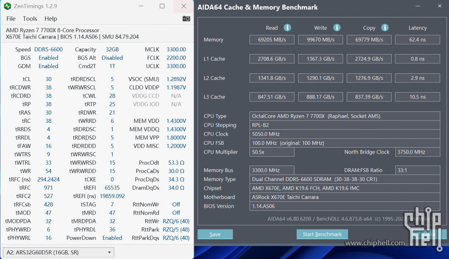Click the North Bridge Clock 3750.0 MHz field
449x259 pixels.
(417, 152)
